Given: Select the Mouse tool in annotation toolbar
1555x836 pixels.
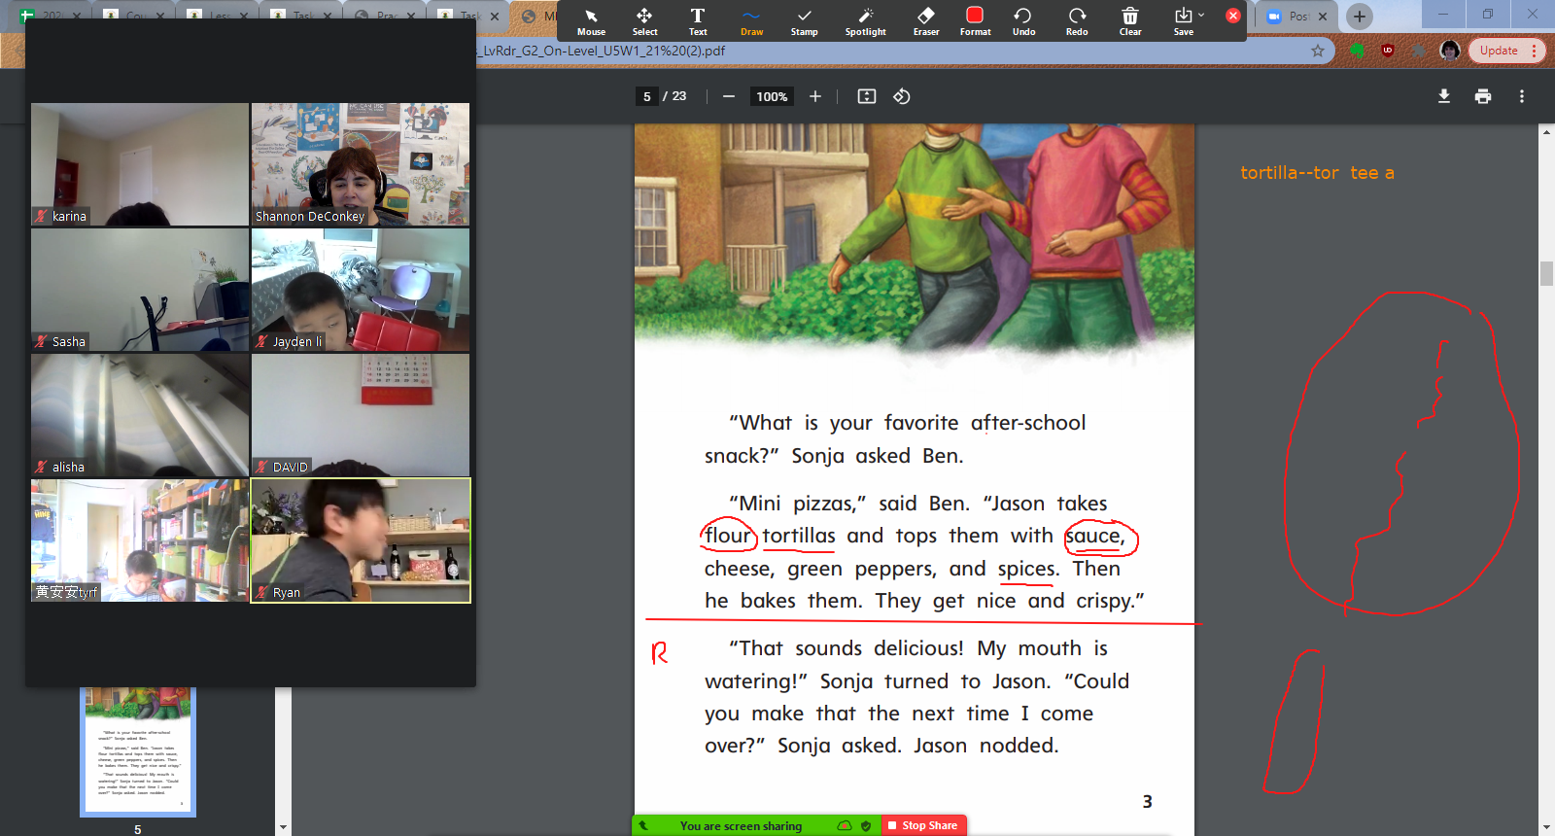Looking at the screenshot, I should coord(591,21).
